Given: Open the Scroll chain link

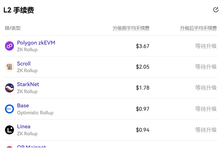Looking at the screenshot, I should [x=24, y=64].
